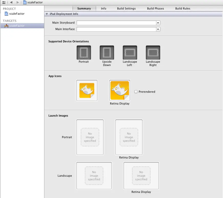Click the standard app icon well
The width and height of the screenshot is (223, 198).
tap(87, 90)
